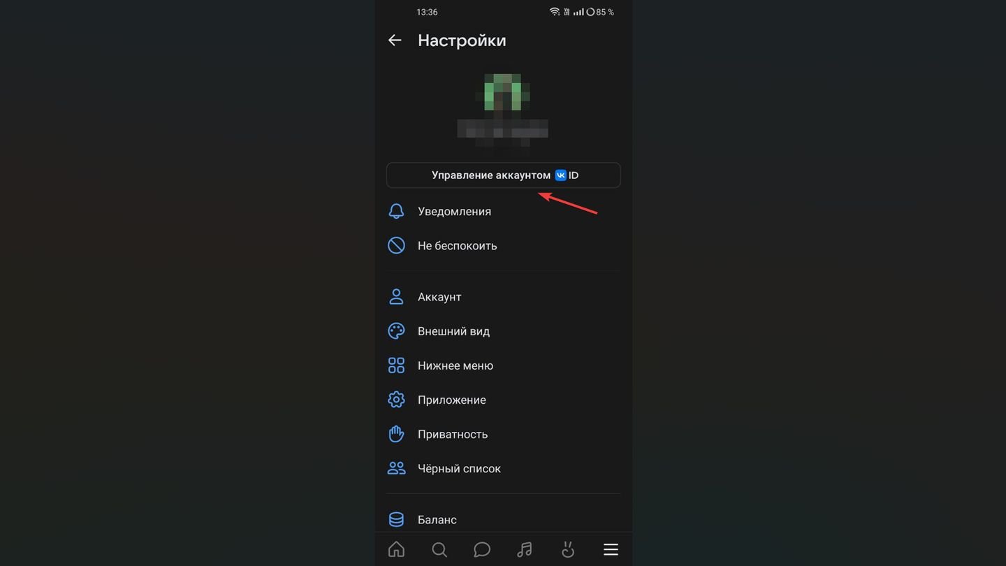Tap the bell icon for notifications

(396, 211)
